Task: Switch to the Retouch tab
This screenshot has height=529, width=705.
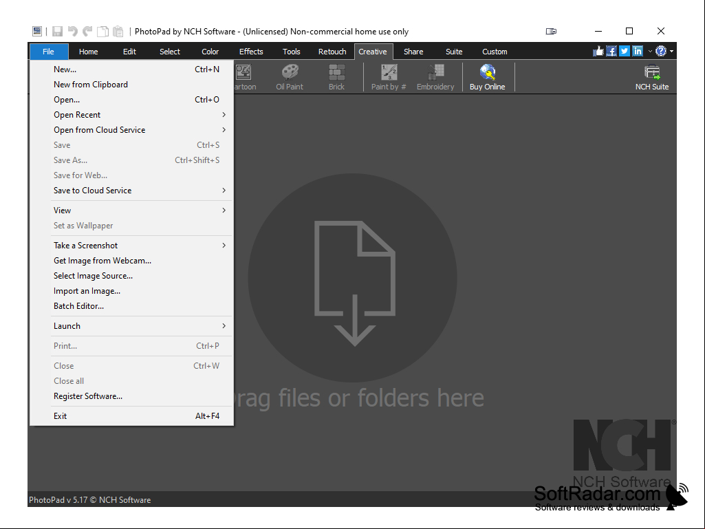Action: tap(332, 52)
